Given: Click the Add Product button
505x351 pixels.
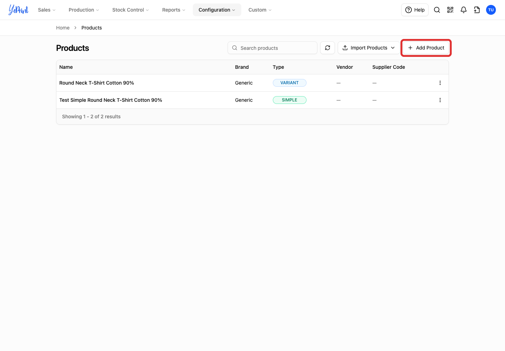Looking at the screenshot, I should 426,48.
